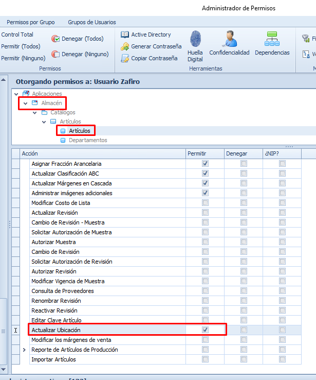Click the Control Total button
This screenshot has width=316, height=380.
[x=17, y=34]
